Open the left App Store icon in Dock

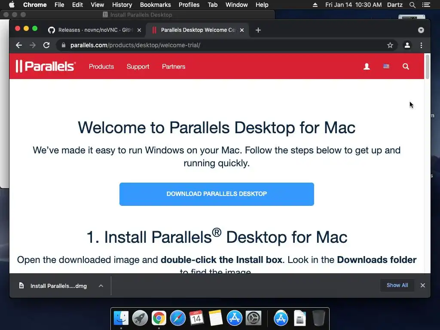[x=234, y=318]
